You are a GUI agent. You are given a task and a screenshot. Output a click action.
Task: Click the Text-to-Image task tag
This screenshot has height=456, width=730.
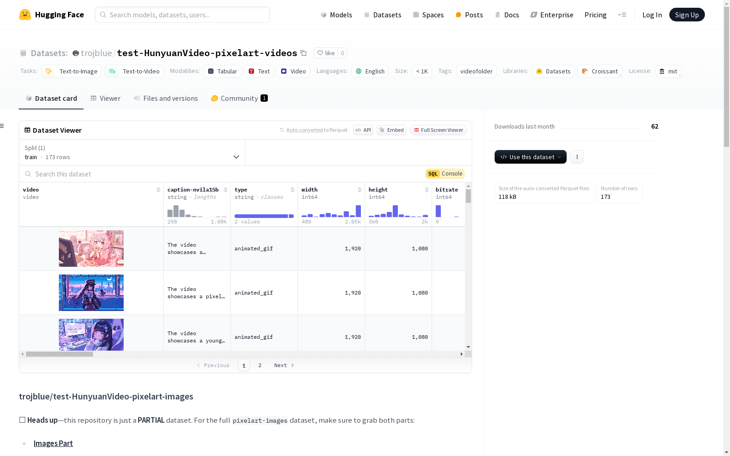click(71, 71)
